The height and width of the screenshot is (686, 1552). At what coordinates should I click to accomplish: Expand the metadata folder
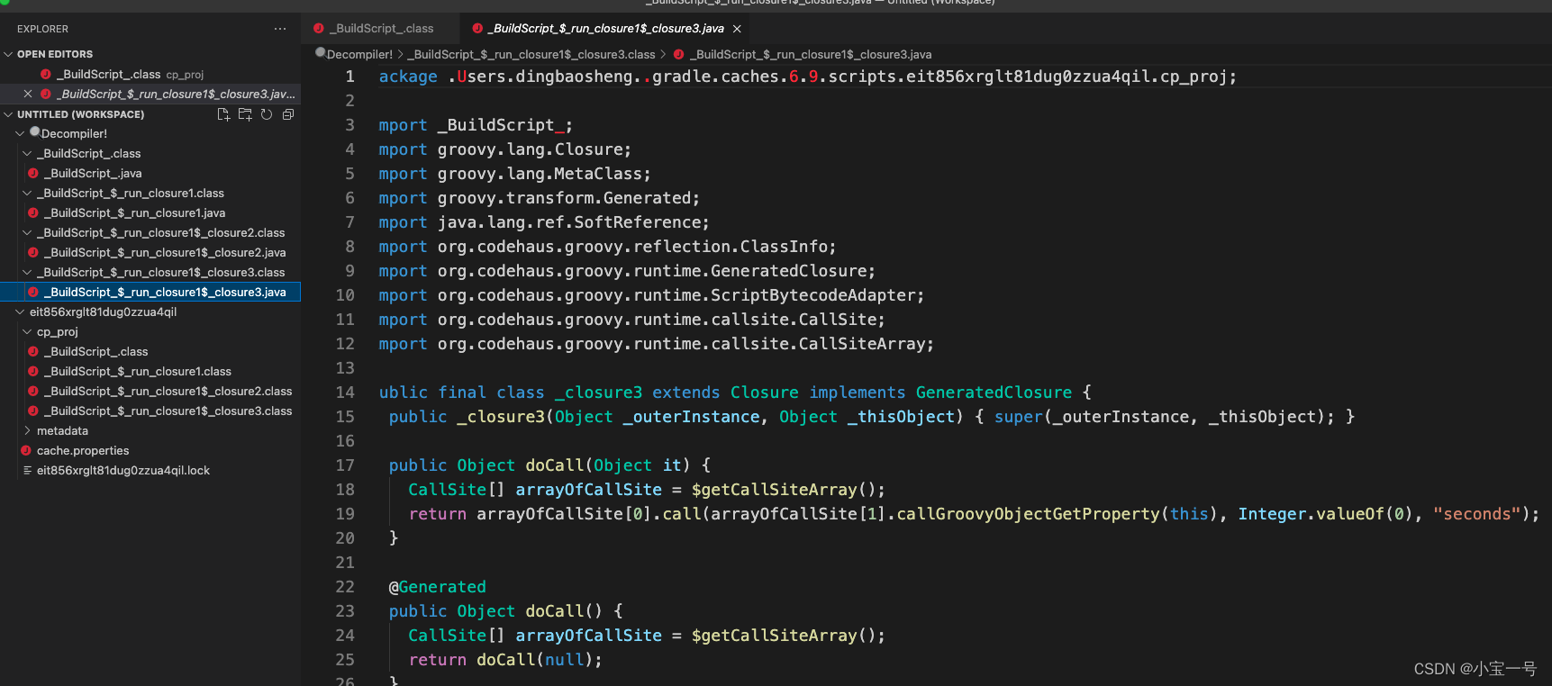click(x=27, y=430)
